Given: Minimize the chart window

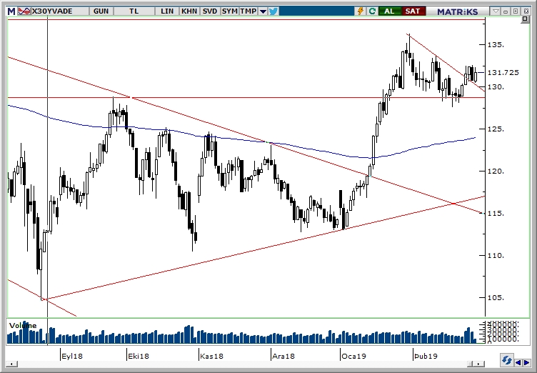Looking at the screenshot, I should pyautogui.click(x=506, y=11).
